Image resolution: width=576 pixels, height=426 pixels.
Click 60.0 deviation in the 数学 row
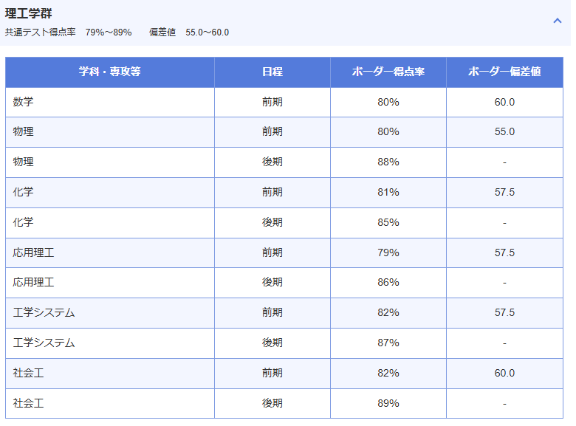[x=504, y=102]
